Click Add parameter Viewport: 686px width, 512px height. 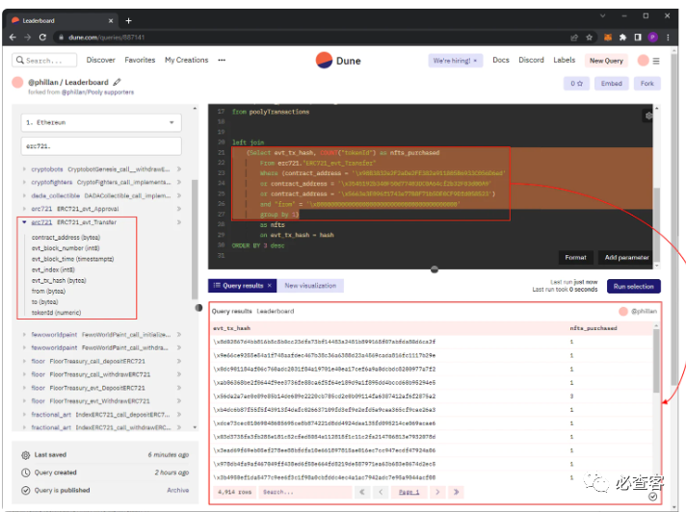626,258
